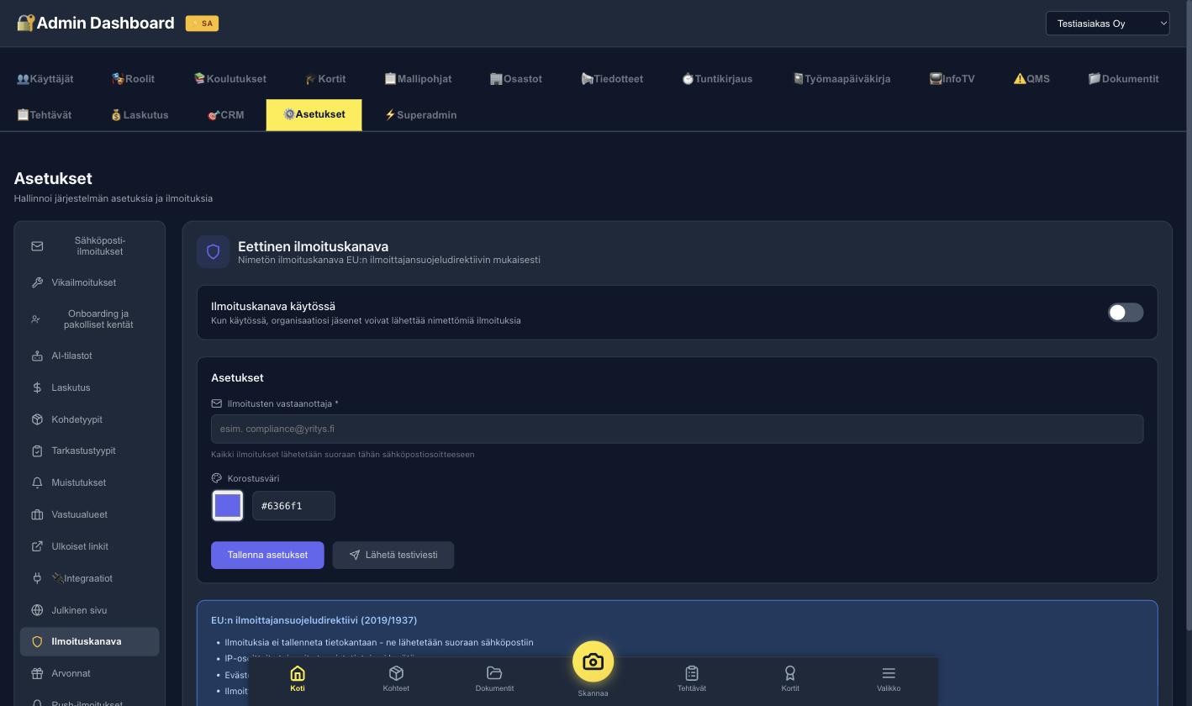Click wrench icon for Vikailmoitukset
This screenshot has width=1192, height=706.
pyautogui.click(x=37, y=282)
